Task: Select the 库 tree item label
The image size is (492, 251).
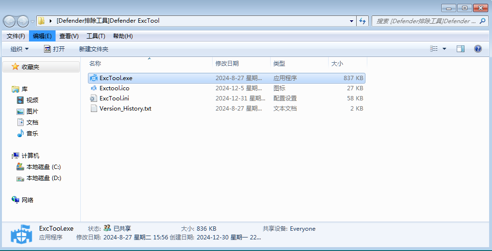Action: (x=25, y=89)
